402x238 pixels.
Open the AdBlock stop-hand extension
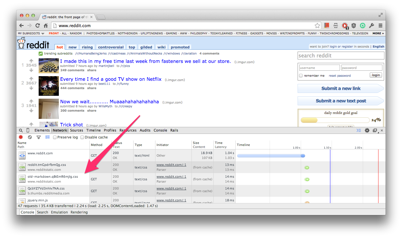[x=345, y=26]
